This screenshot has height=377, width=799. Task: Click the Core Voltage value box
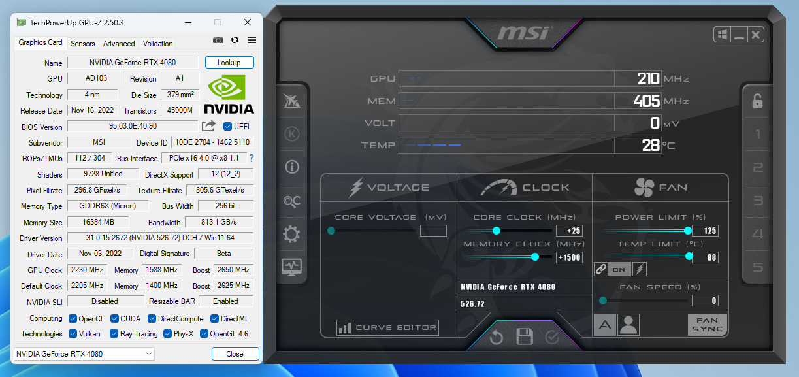[433, 231]
